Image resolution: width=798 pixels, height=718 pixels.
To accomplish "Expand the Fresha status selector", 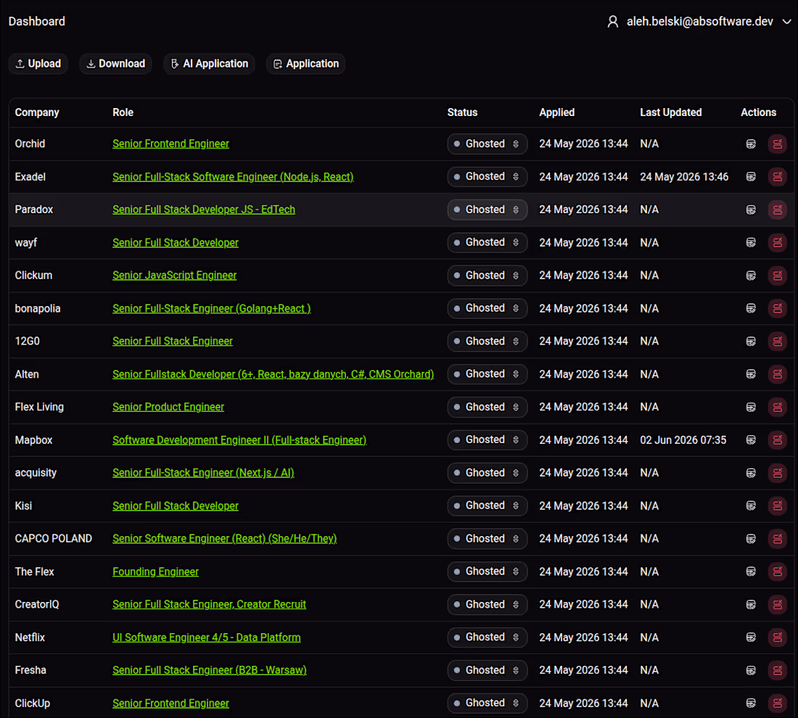I will tap(487, 670).
